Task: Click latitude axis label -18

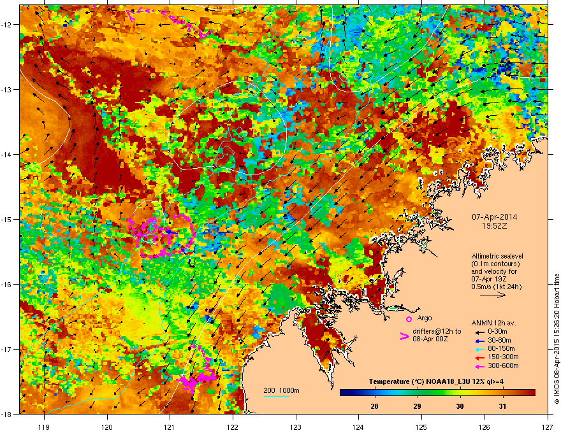Action: click(x=6, y=414)
